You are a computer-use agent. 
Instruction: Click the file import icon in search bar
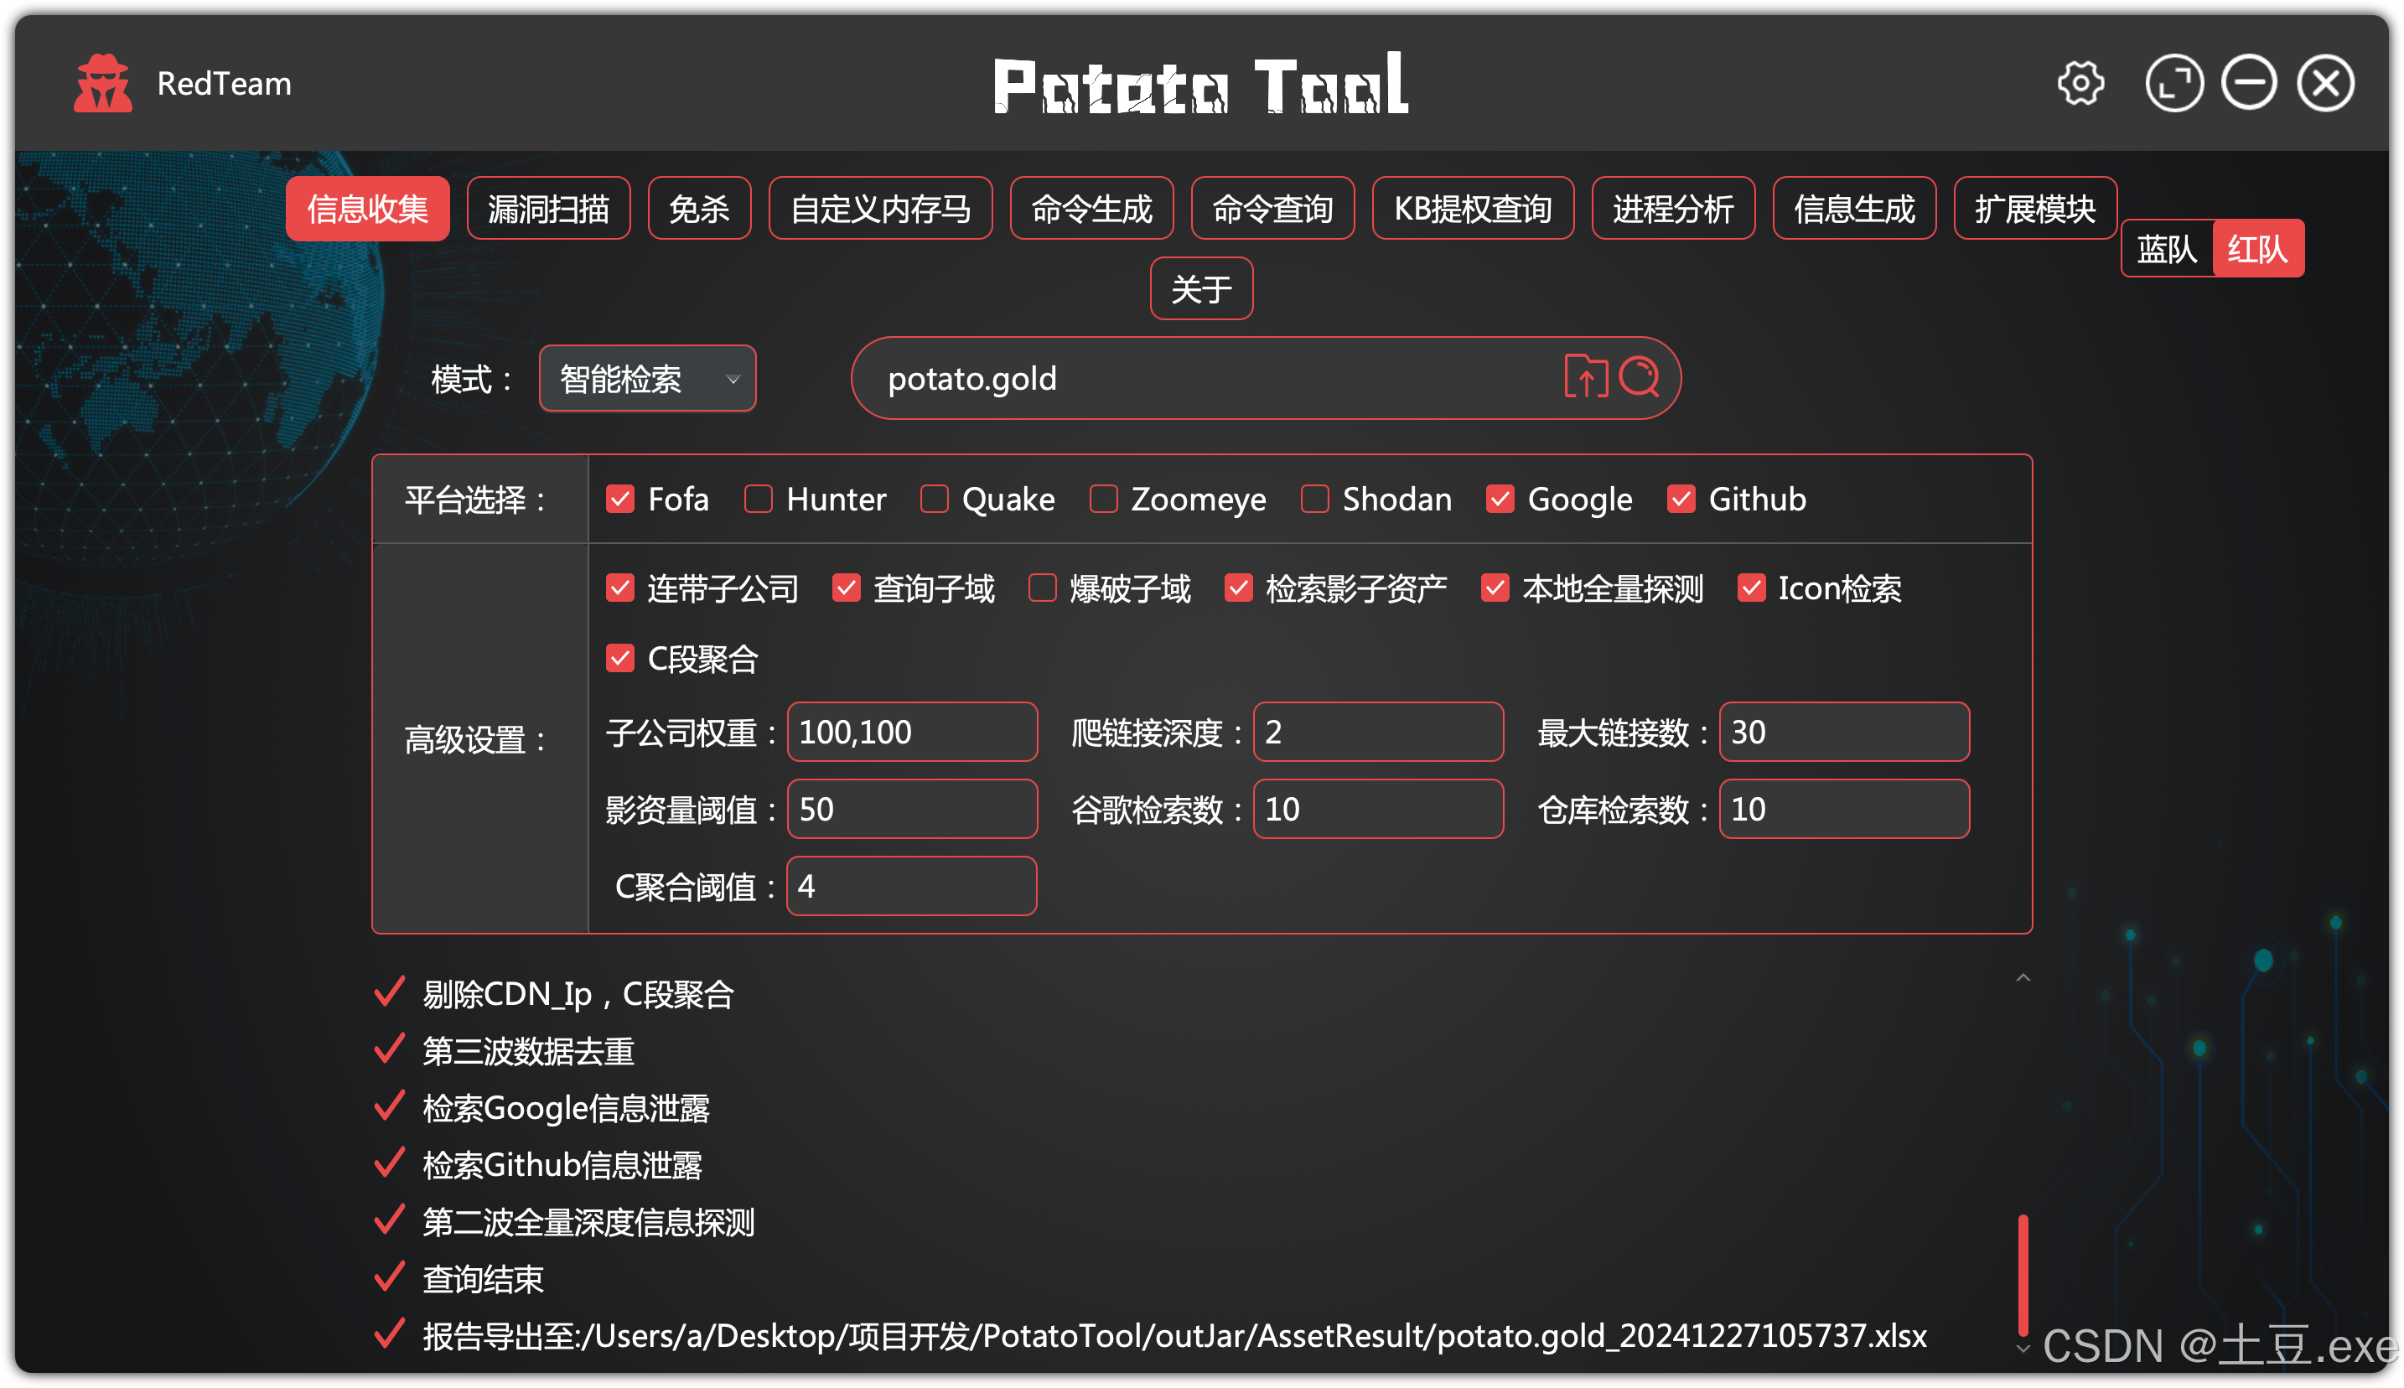tap(1585, 377)
